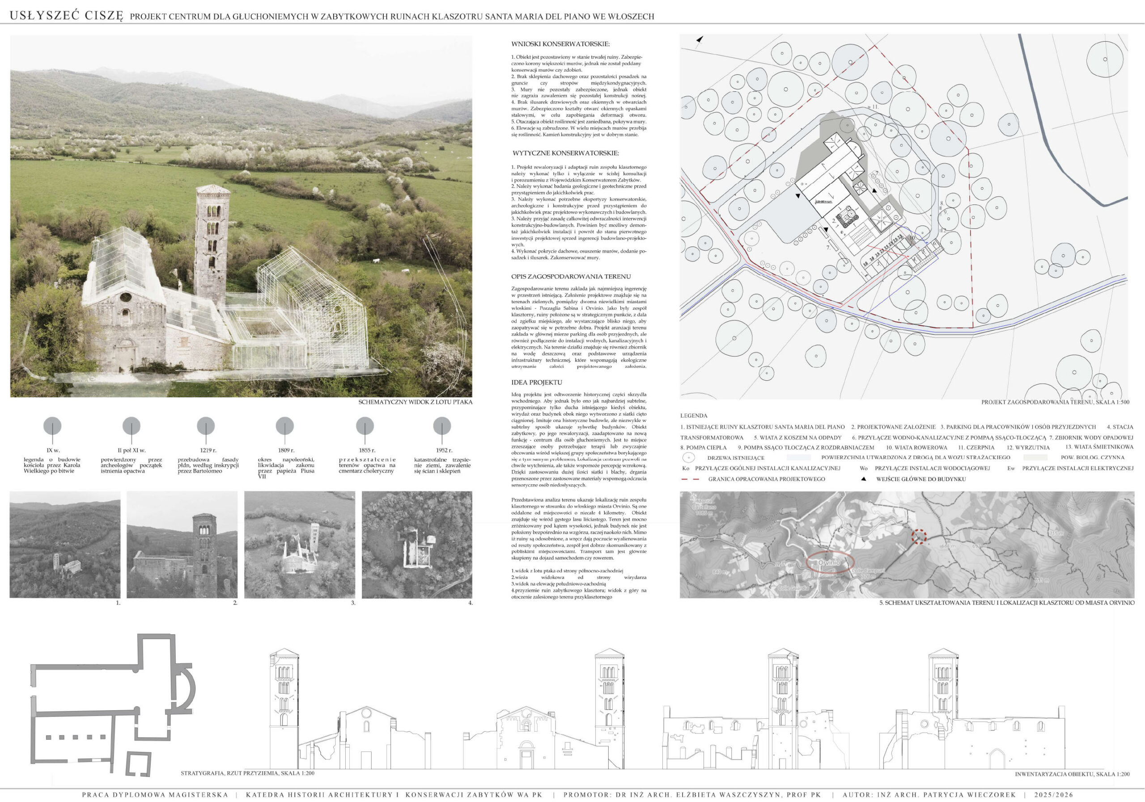This screenshot has height=802, width=1145.
Task: Select photo thumbnail number 1
Action: (x=65, y=545)
